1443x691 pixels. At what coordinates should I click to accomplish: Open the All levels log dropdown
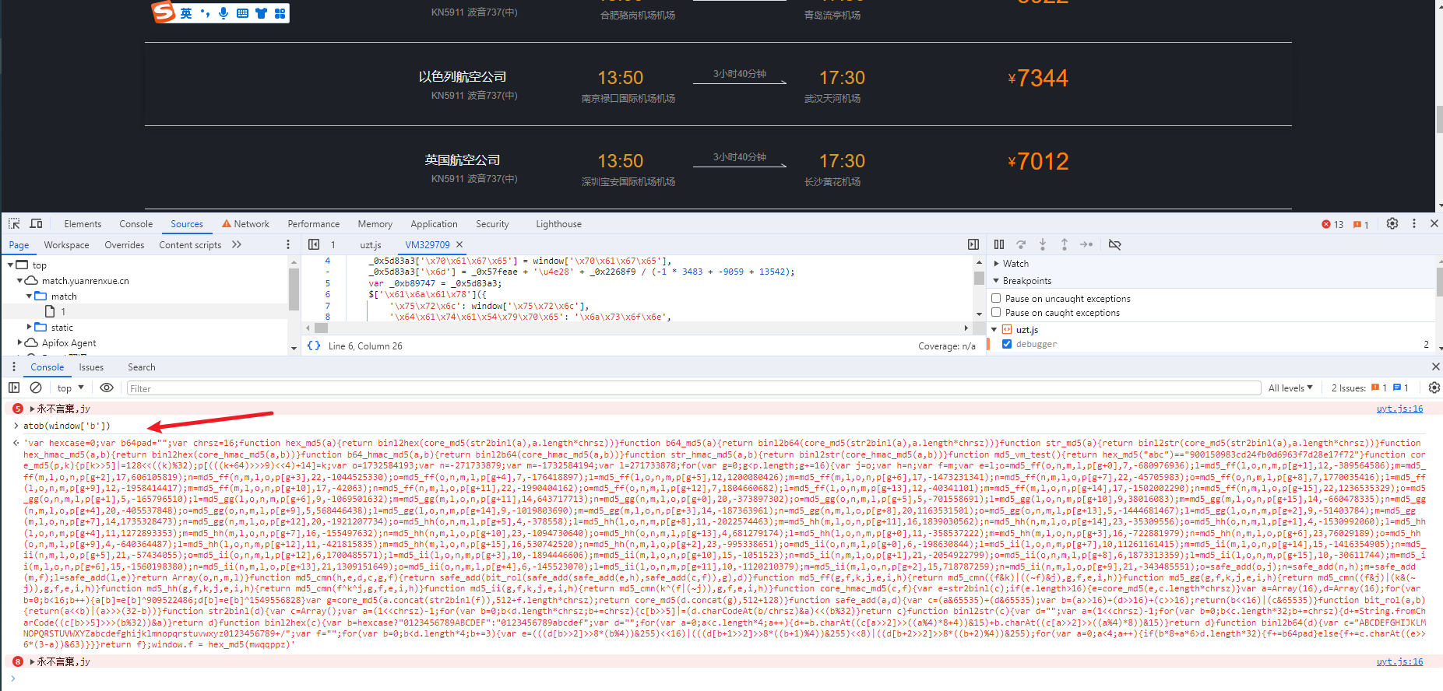coord(1290,388)
